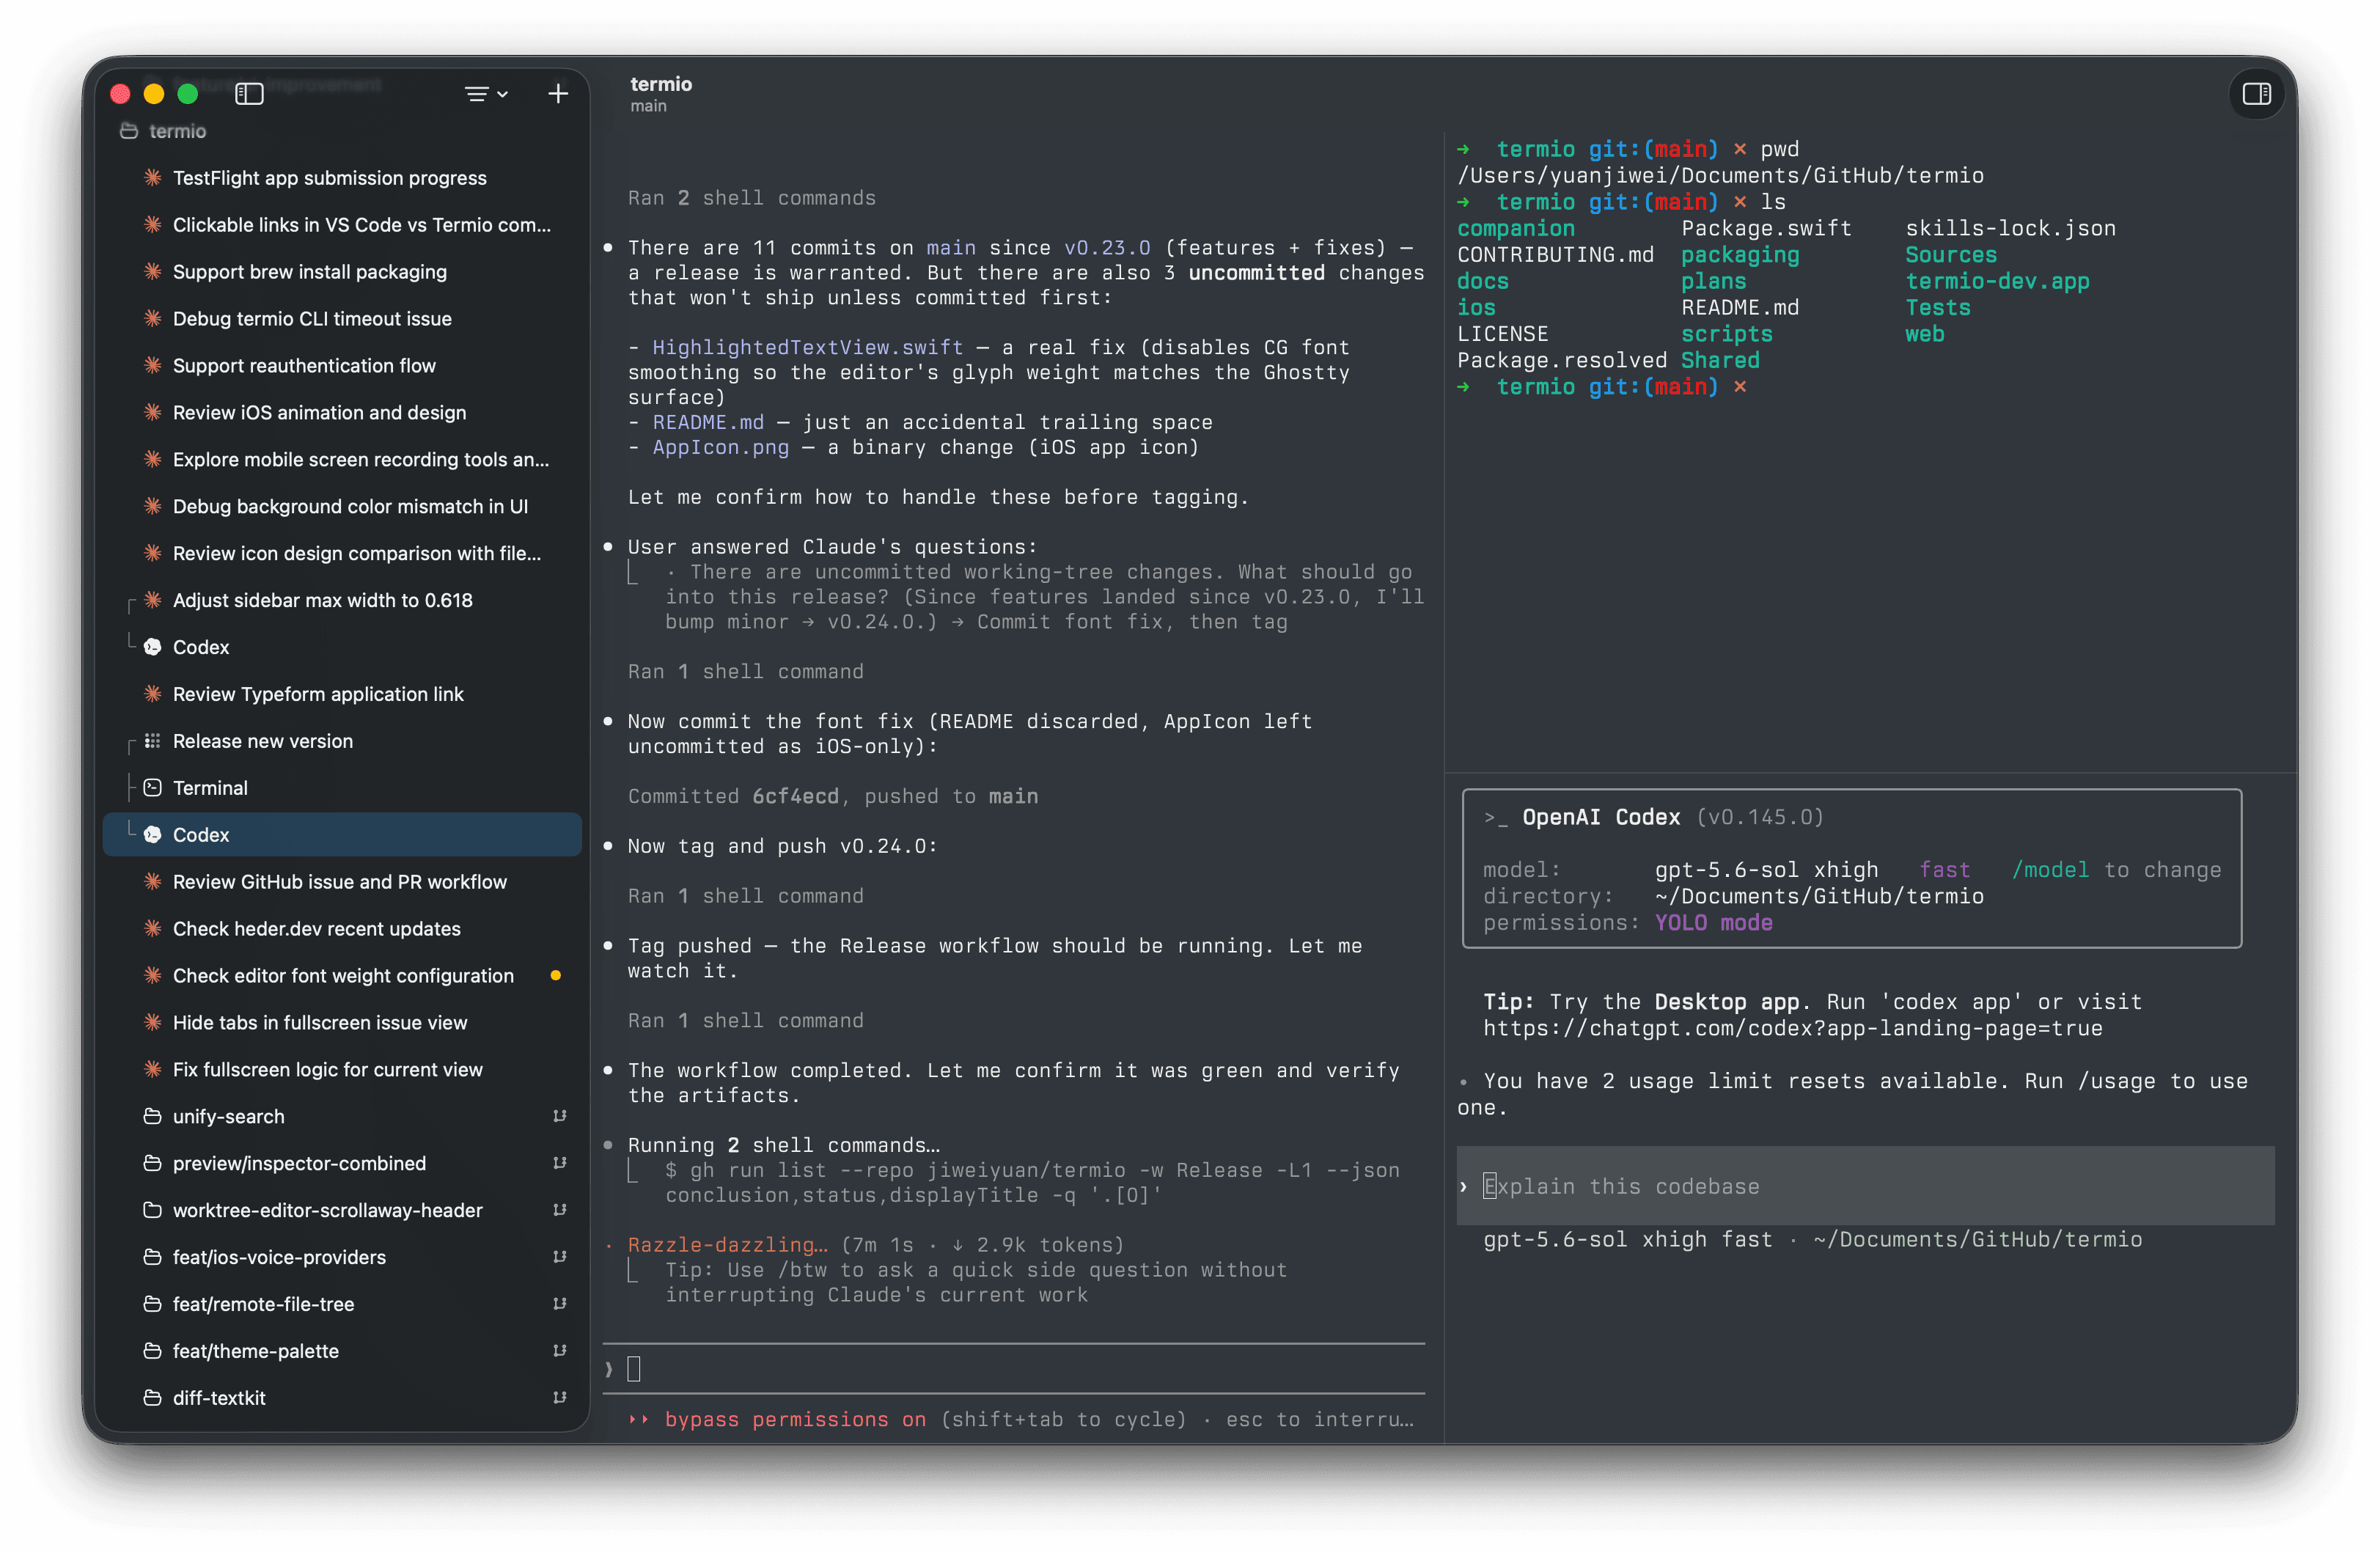Screen dimensions: 2380x1553
Task: Select 'Support brew install packaging' session
Action: click(342, 272)
